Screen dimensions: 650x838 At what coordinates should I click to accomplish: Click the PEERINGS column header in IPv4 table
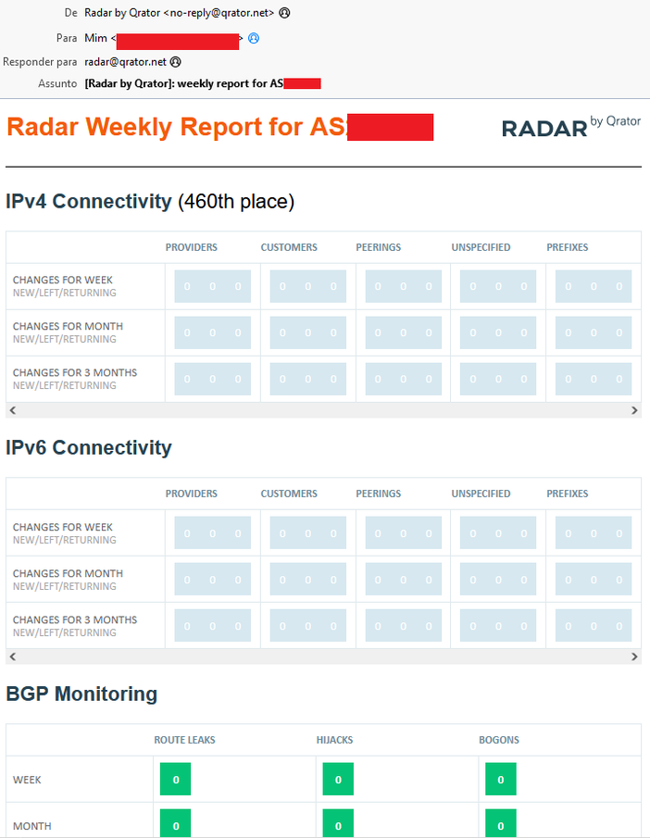tap(379, 247)
